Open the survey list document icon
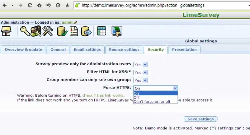The width and height of the screenshot is (250, 135). coord(74,31)
